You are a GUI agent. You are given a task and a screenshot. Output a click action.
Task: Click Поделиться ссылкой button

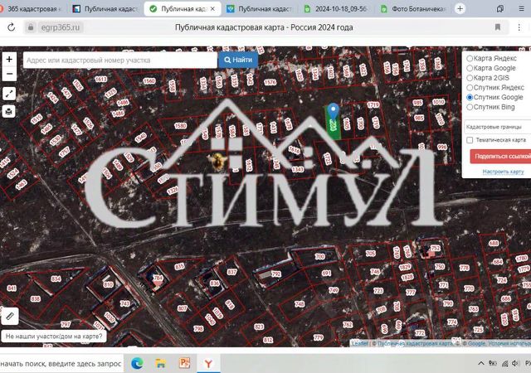coord(500,157)
